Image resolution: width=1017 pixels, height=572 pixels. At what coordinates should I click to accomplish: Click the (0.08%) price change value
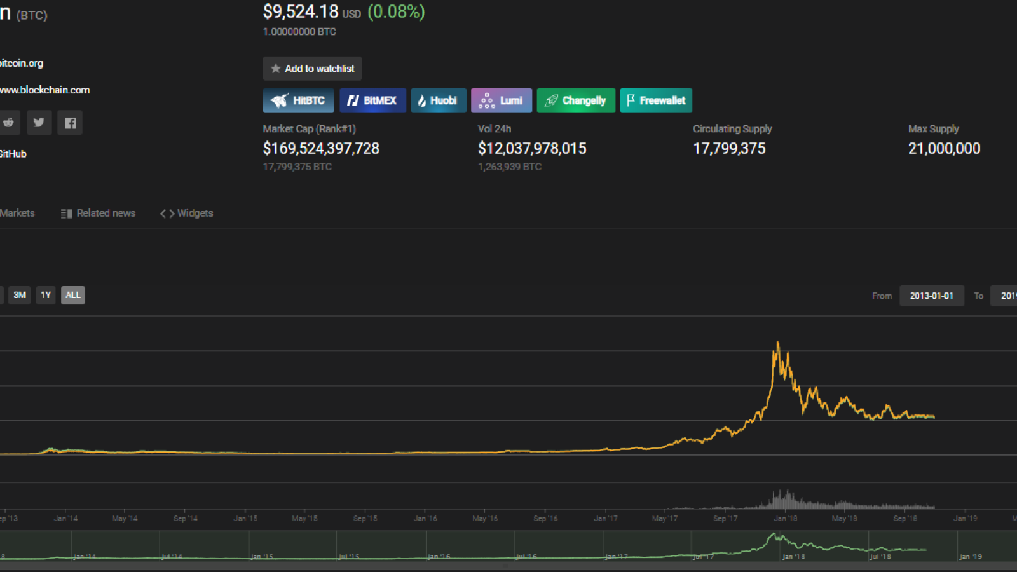click(x=396, y=11)
